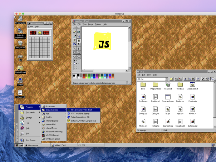Viewport: 216px width, 162px height.
Task: Select the Eraser tool in Paint
Action: (x=74, y=32)
